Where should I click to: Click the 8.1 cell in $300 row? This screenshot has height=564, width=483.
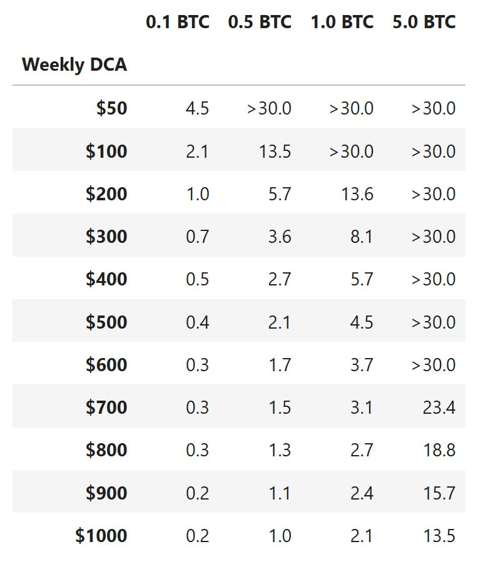coord(362,237)
